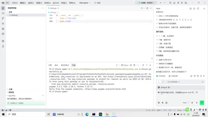Viewport: 208px width, 117px height.
Task: Open Microsoft Edge from taskbar
Action: click(x=87, y=114)
